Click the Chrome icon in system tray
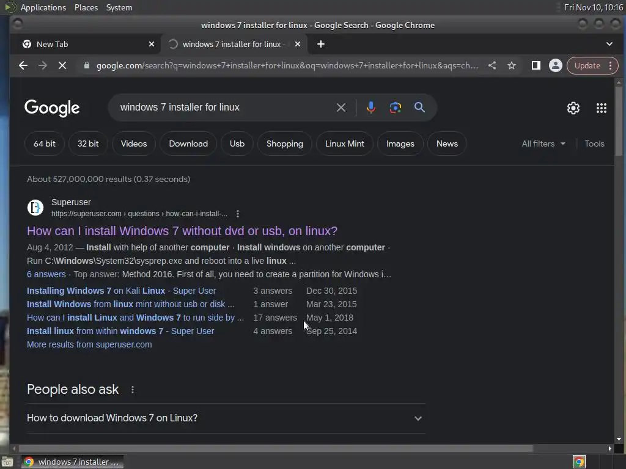626x469 pixels. 579,462
